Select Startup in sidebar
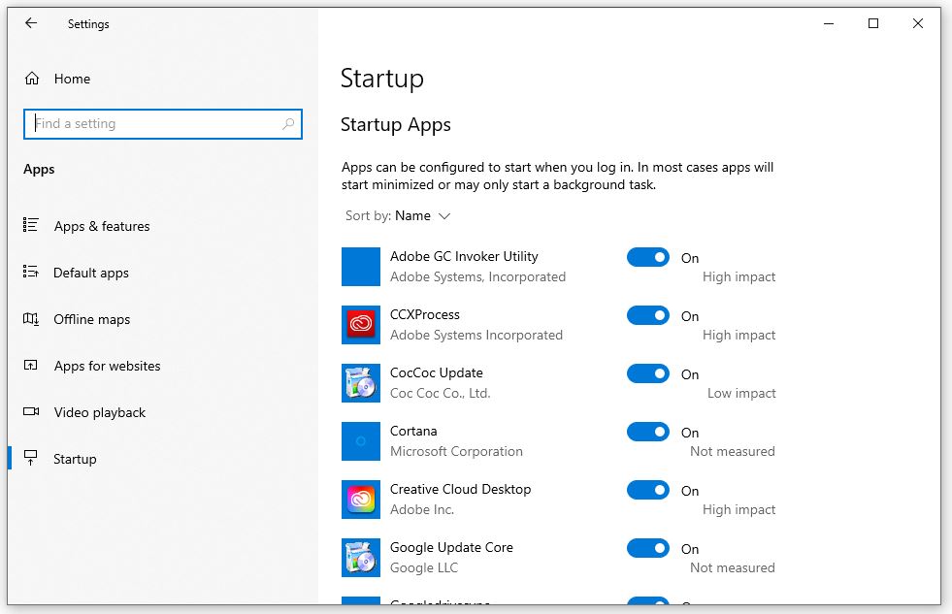The width and height of the screenshot is (952, 614). pyautogui.click(x=75, y=459)
